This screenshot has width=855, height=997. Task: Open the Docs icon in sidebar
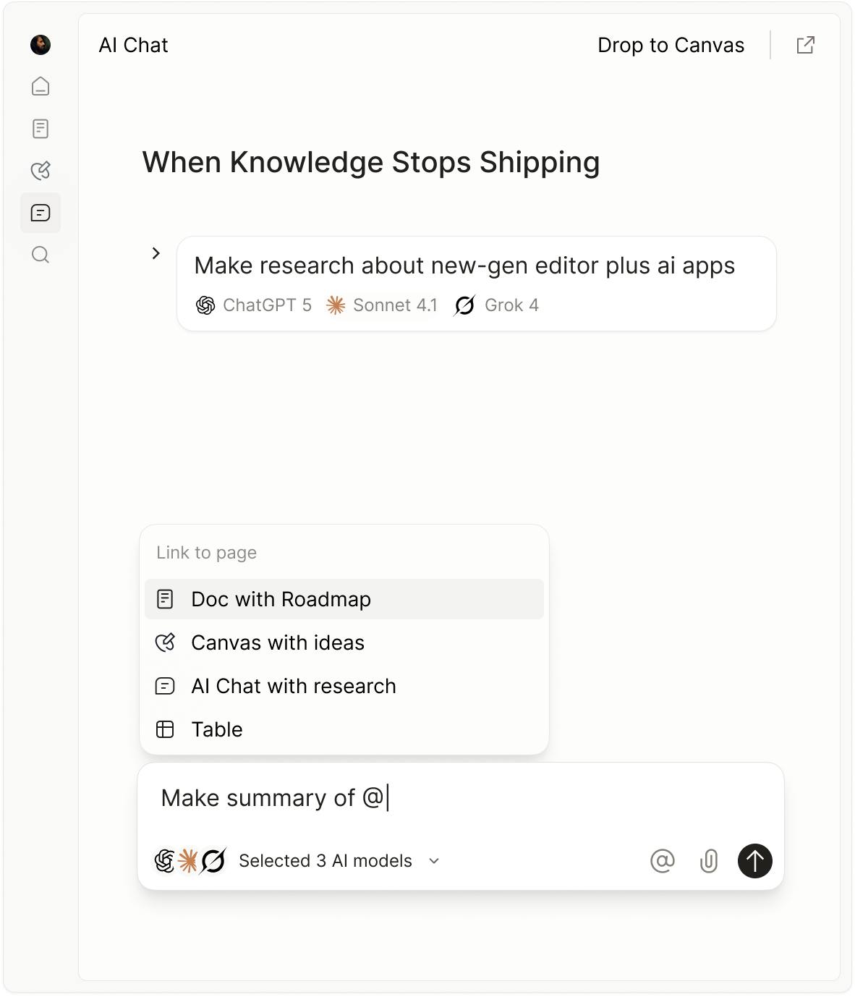tap(41, 129)
